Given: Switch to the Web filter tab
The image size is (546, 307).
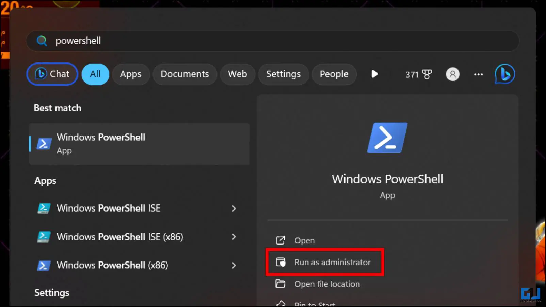Looking at the screenshot, I should coord(238,74).
